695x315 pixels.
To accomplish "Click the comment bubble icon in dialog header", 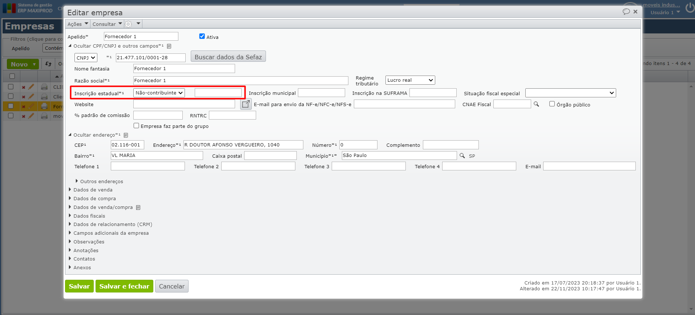I will (x=626, y=12).
